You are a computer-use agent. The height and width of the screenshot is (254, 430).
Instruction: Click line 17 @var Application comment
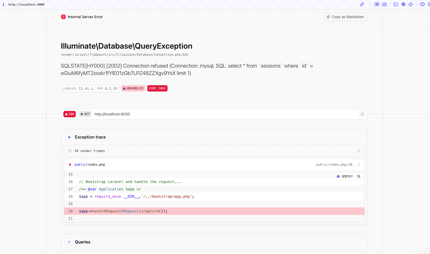click(x=110, y=189)
